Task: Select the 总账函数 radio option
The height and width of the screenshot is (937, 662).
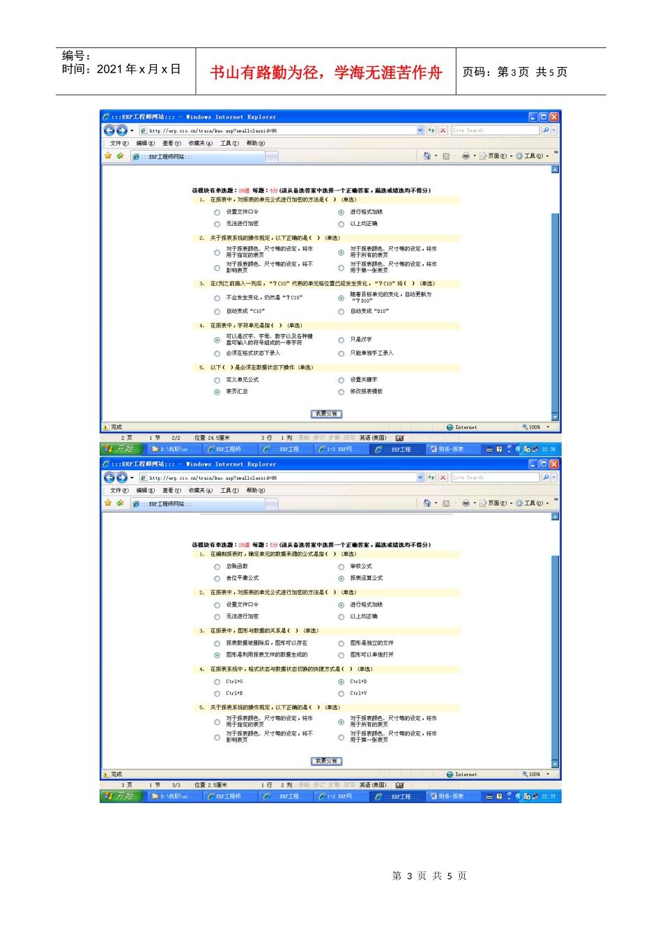Action: click(217, 567)
